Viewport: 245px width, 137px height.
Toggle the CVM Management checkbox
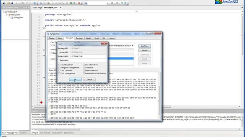pos(59,73)
